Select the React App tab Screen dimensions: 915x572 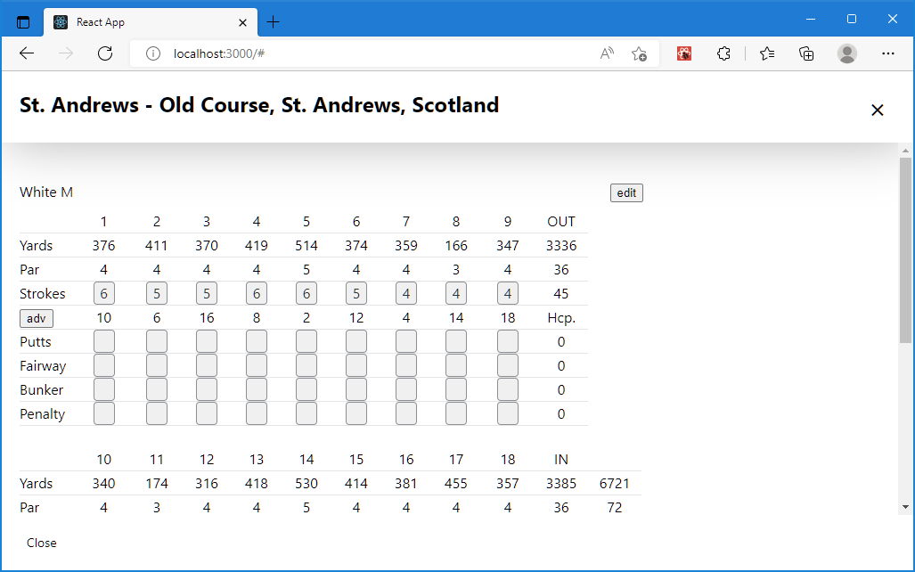[x=151, y=22]
